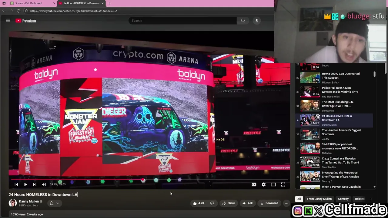
Task: Click the playlist panel scrollbar thumb
Action: click(375, 74)
